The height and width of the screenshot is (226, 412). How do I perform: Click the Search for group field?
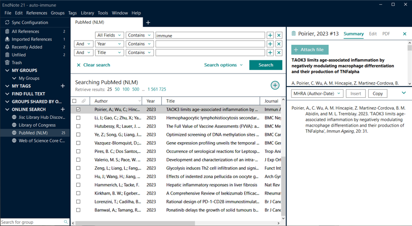(32, 222)
